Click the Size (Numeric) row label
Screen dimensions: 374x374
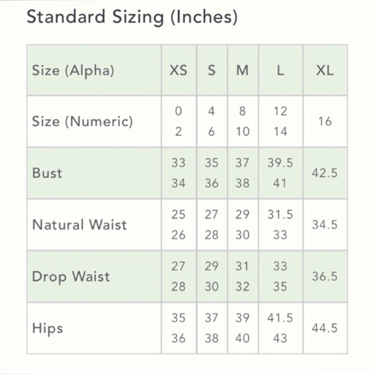coord(82,121)
